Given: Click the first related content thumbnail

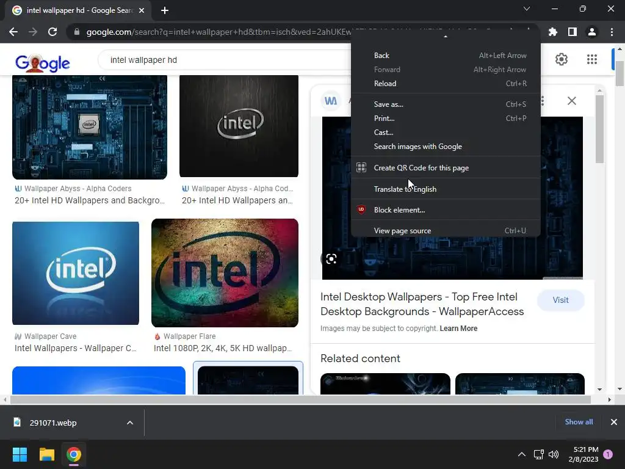Looking at the screenshot, I should [x=385, y=384].
